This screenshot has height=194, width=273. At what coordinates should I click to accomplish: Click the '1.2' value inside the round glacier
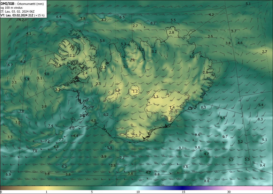(135, 91)
